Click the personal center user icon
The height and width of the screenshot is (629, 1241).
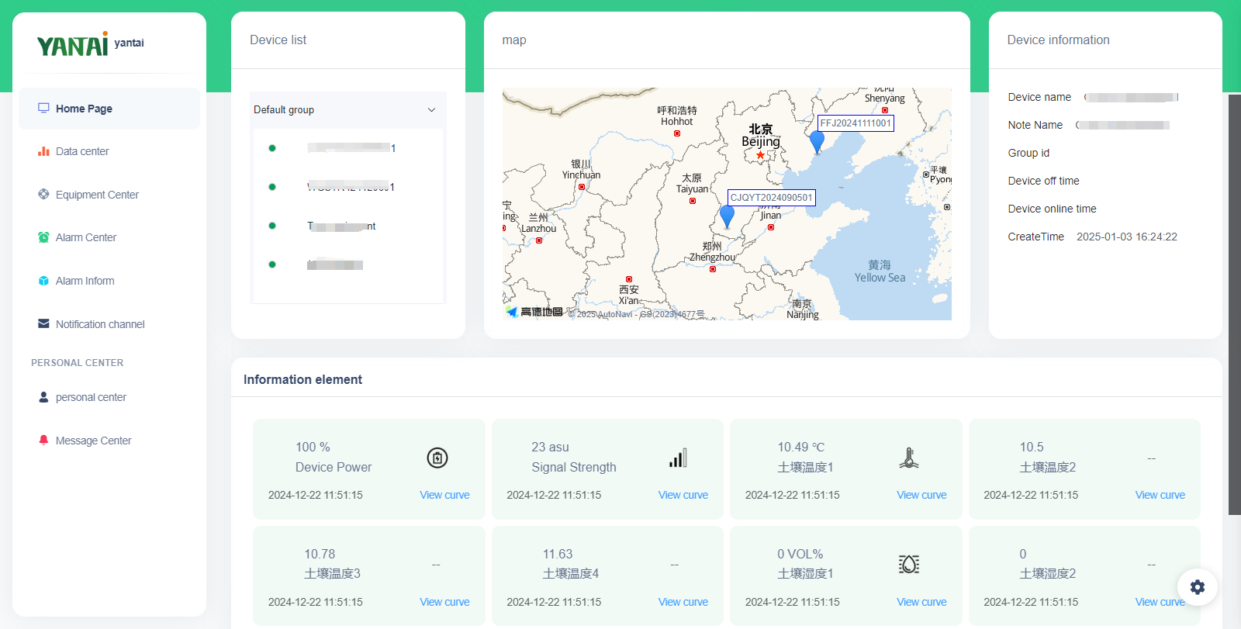point(43,396)
